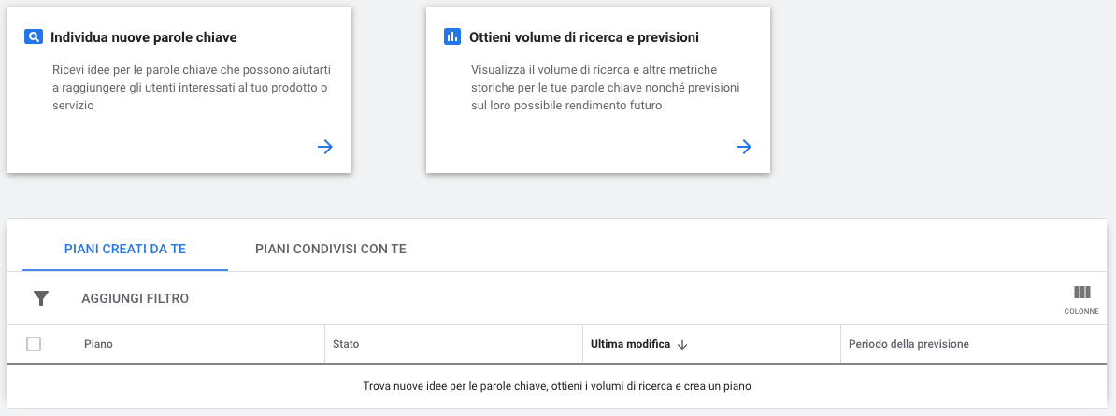This screenshot has width=1116, height=416.
Task: Open the arrow on Individua nuove parole chiave card
Action: coord(325,147)
